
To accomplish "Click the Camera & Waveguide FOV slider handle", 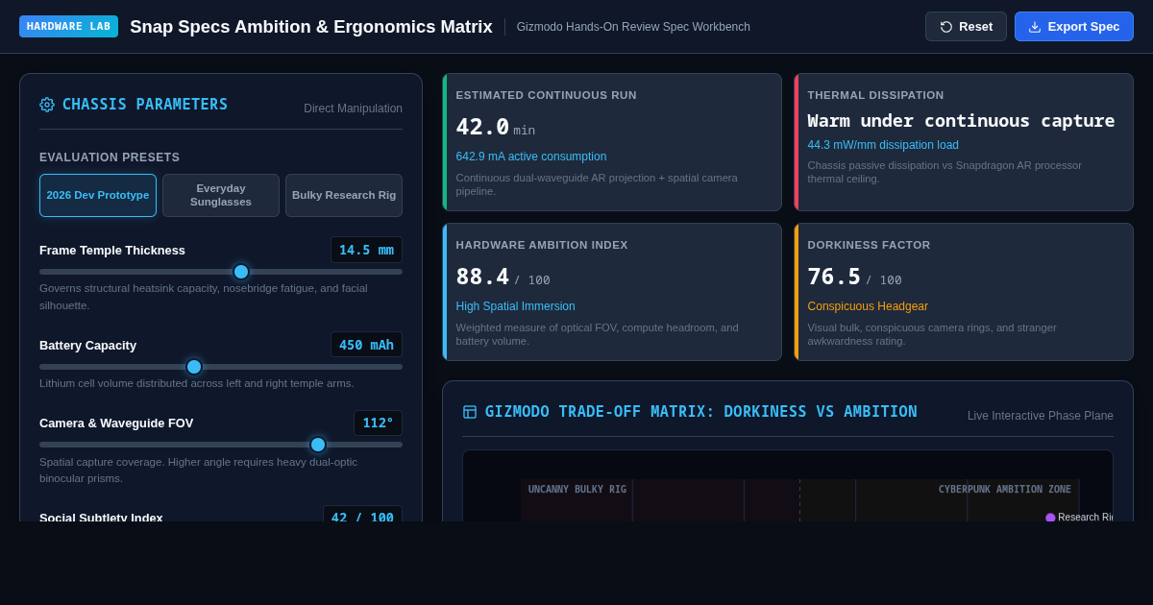I will (318, 445).
